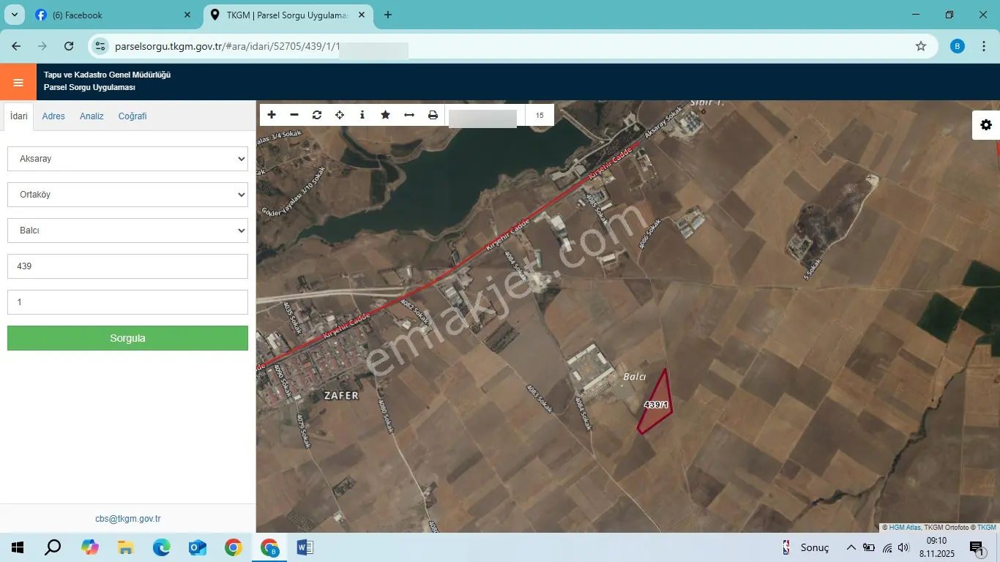Switch to the Adres tab
1000x562 pixels.
tap(53, 116)
